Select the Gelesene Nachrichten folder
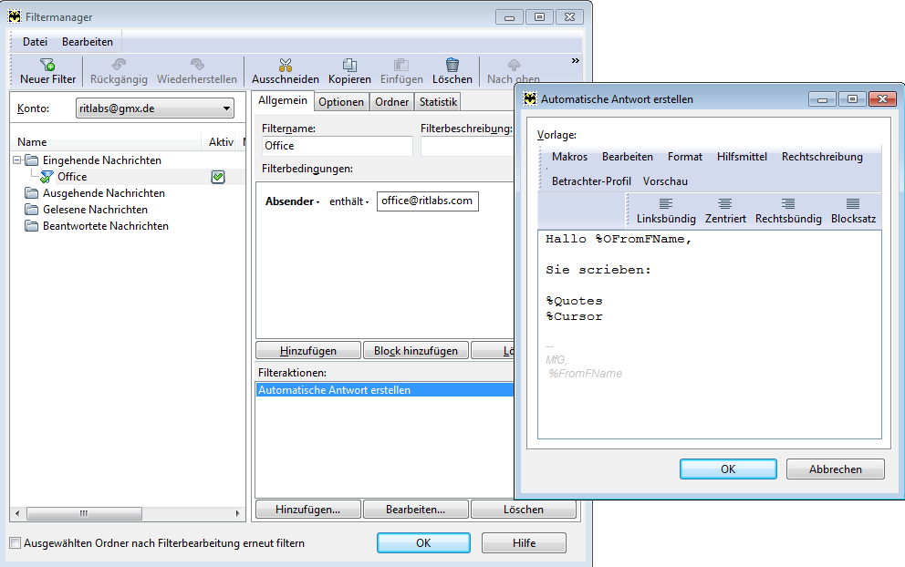905x567 pixels. point(95,210)
